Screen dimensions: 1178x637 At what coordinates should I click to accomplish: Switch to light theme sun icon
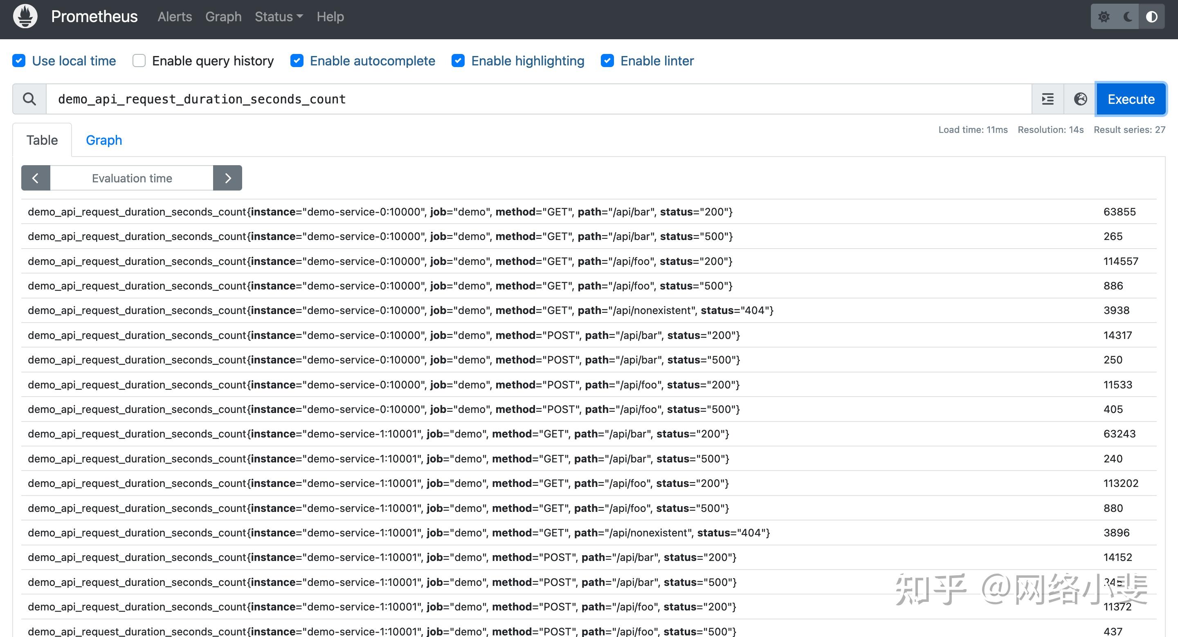(1104, 17)
